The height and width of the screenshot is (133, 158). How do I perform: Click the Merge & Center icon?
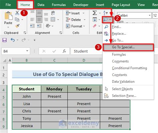pos(53,19)
